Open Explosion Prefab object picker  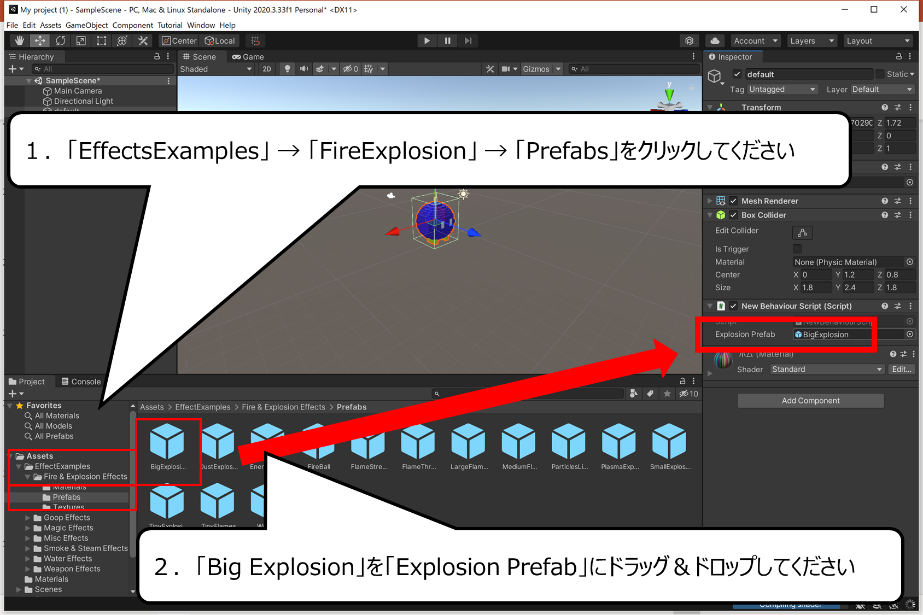click(910, 334)
